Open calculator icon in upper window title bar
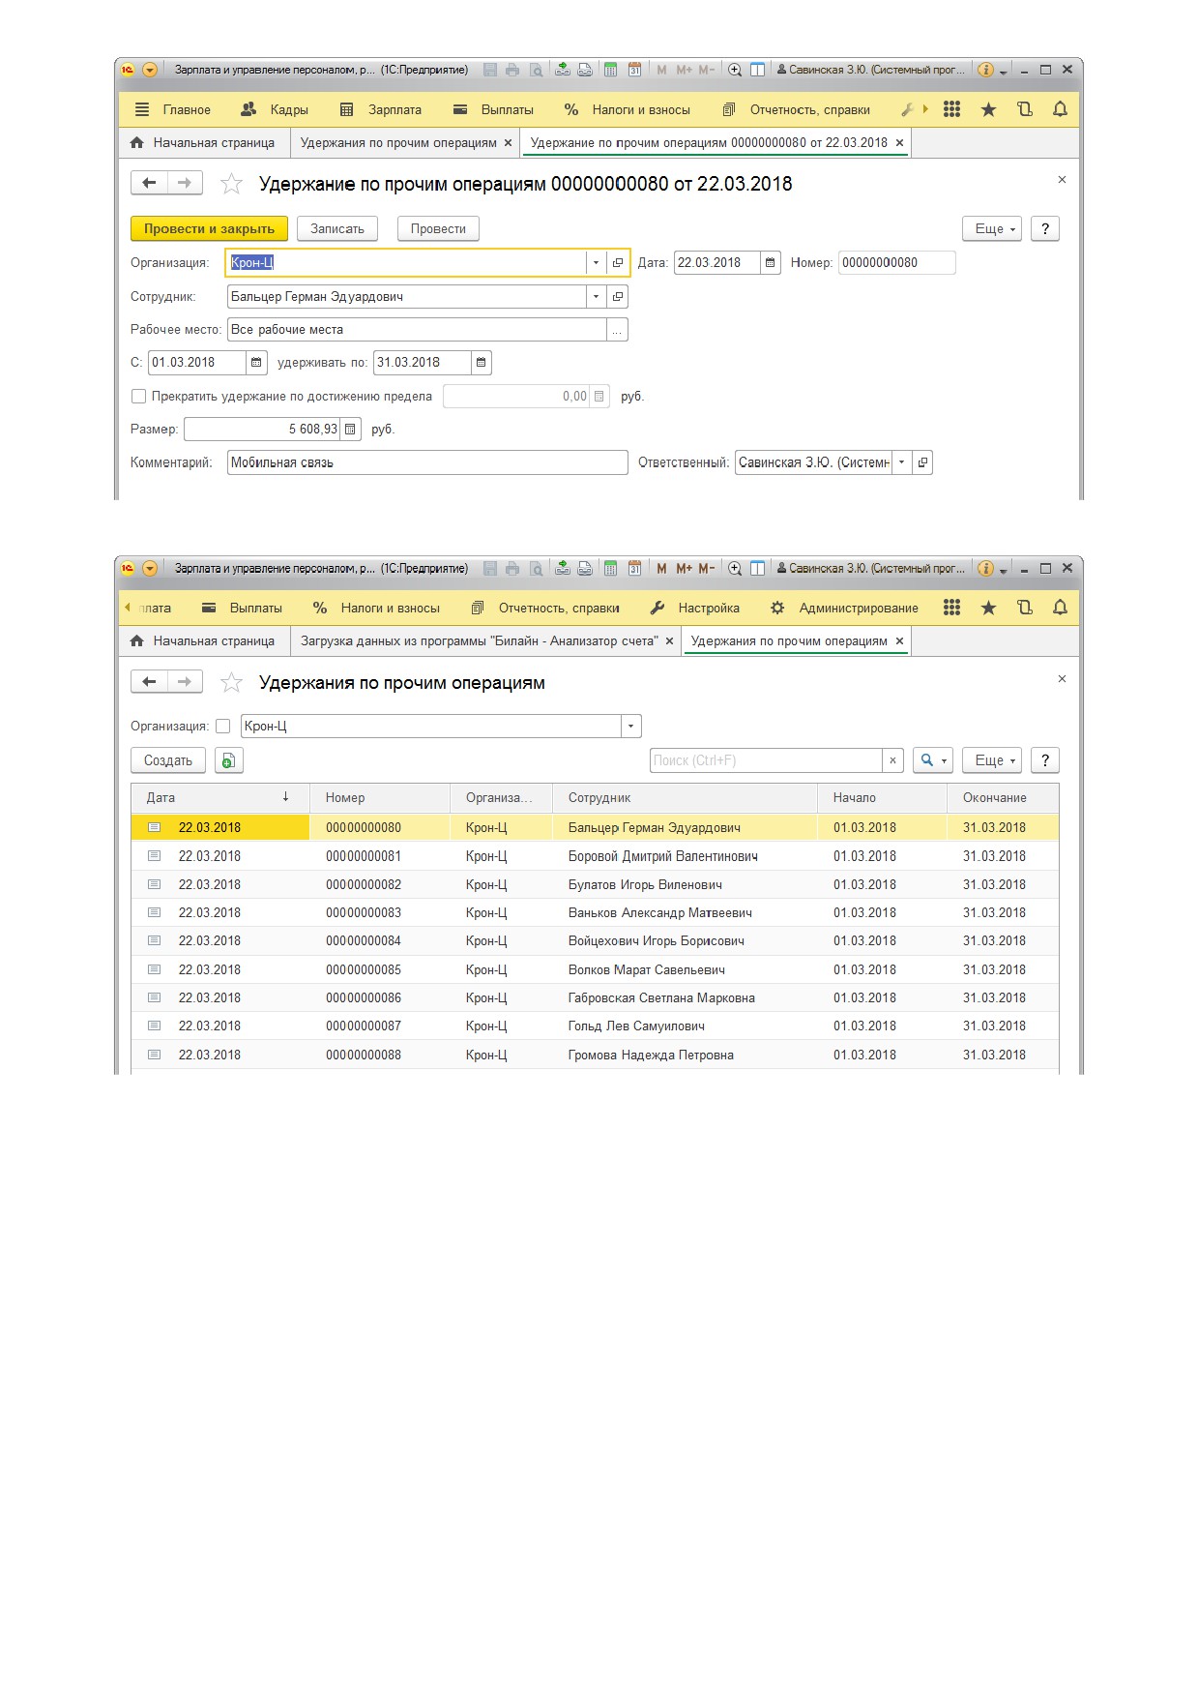 click(x=610, y=70)
